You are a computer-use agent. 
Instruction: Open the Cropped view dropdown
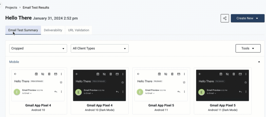coord(38,48)
